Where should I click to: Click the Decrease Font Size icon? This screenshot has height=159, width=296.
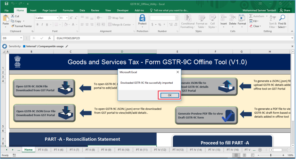click(x=76, y=18)
